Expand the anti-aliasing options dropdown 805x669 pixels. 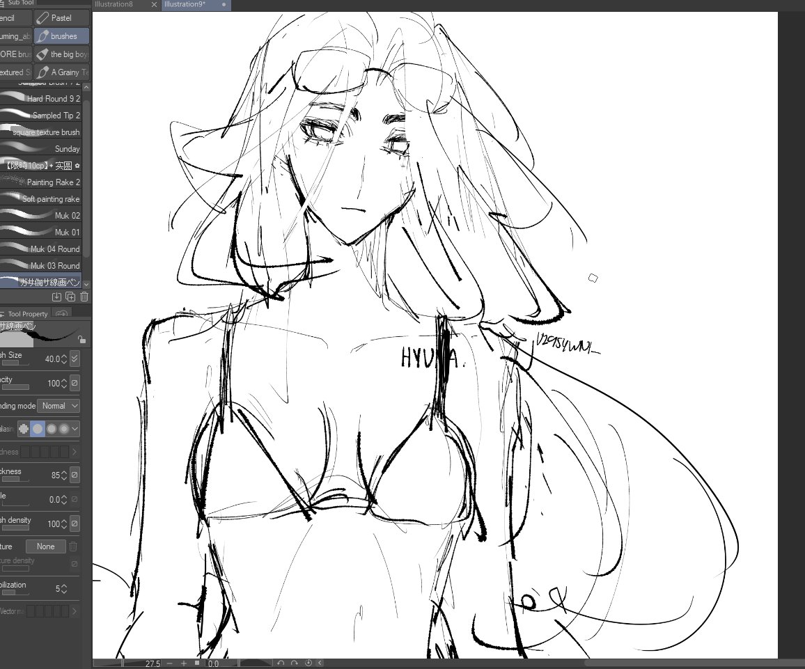click(x=75, y=428)
